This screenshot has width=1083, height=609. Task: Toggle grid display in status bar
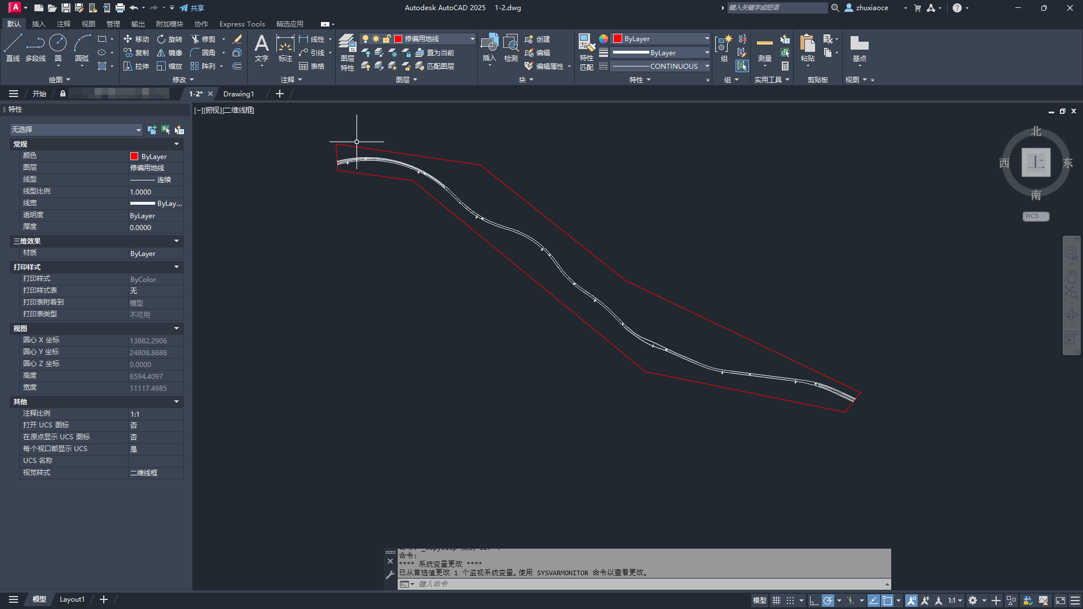tap(777, 601)
